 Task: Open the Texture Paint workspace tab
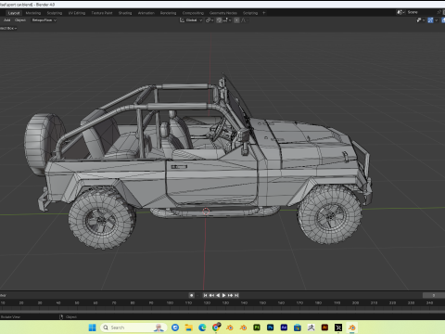click(x=102, y=13)
